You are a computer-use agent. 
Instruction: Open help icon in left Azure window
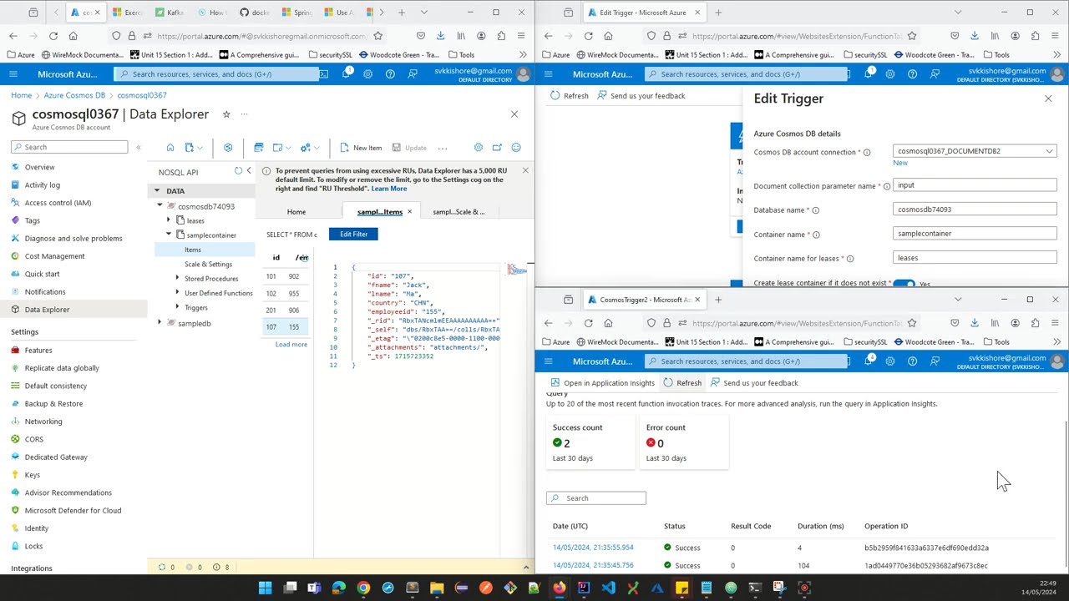[390, 74]
